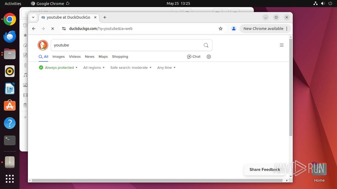Click the network status icon in top bar
337x189 pixels.
pos(316,3)
